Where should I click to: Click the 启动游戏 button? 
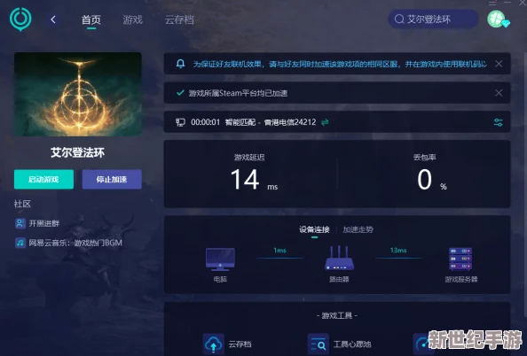pos(43,179)
